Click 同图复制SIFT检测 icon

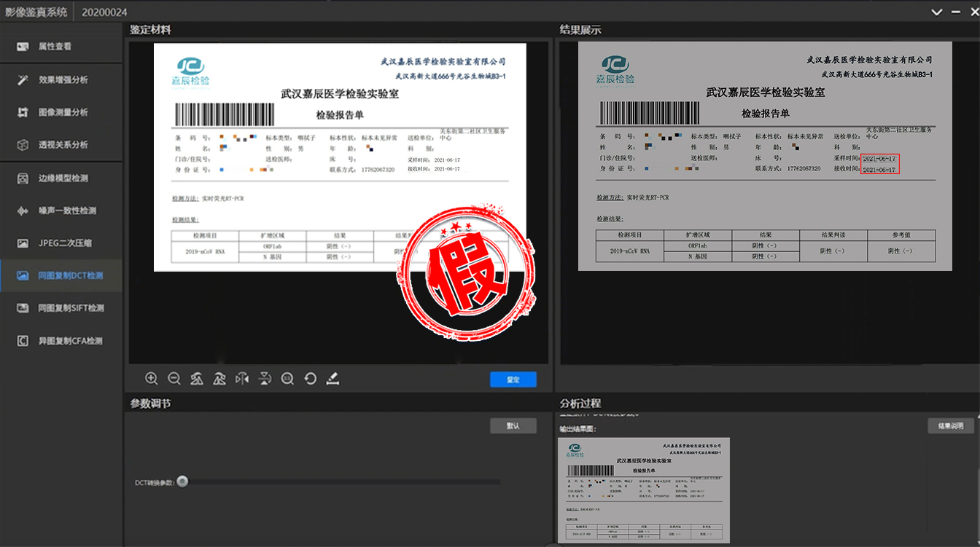point(23,308)
